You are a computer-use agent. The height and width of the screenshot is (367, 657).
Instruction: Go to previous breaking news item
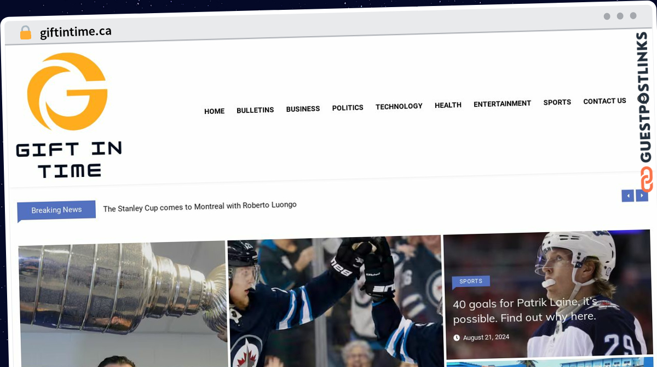pos(627,196)
